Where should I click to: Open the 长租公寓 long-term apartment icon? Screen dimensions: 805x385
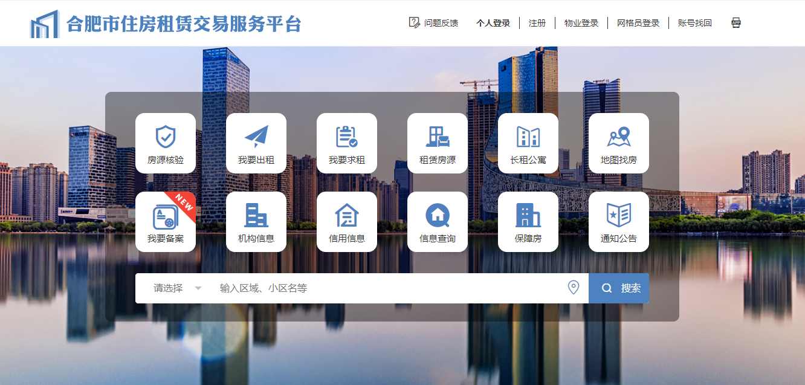528,143
